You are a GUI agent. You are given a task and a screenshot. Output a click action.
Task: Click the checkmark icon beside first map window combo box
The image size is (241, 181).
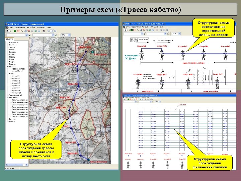pos(30,35)
